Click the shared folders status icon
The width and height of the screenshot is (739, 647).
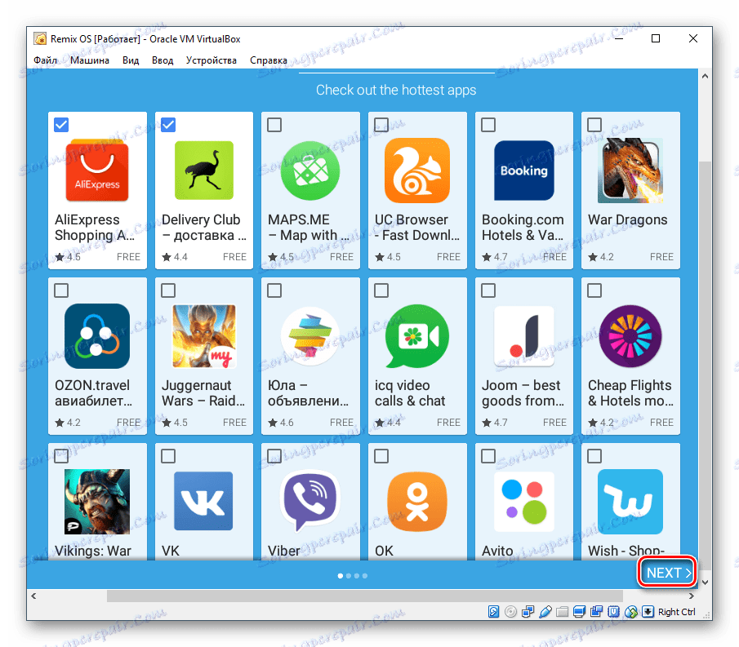coord(563,612)
